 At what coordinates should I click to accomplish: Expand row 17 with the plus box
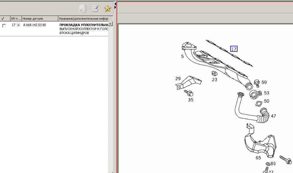[x=19, y=25]
